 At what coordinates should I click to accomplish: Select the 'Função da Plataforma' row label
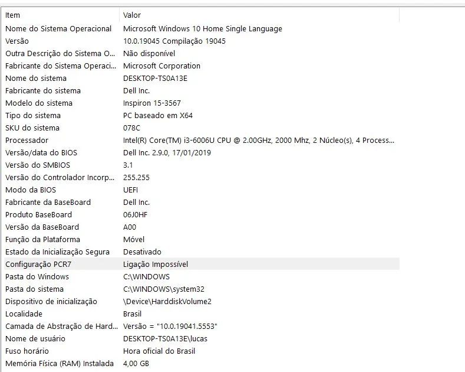[42, 240]
